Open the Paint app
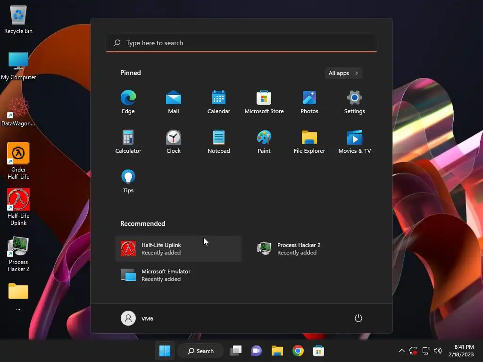The image size is (483, 362). (x=264, y=141)
